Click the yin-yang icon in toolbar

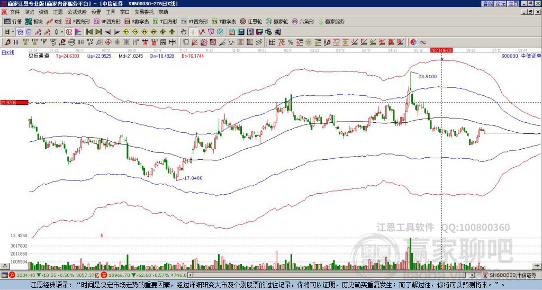point(413,42)
